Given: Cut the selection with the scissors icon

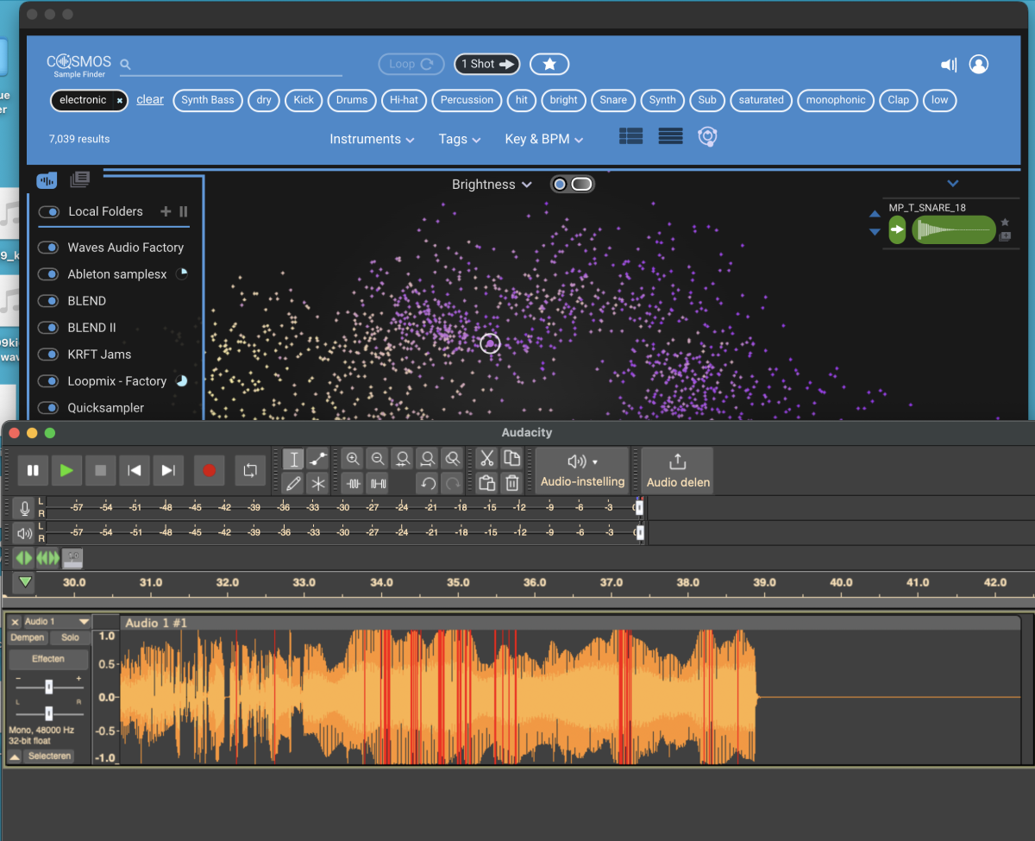Looking at the screenshot, I should coord(486,459).
